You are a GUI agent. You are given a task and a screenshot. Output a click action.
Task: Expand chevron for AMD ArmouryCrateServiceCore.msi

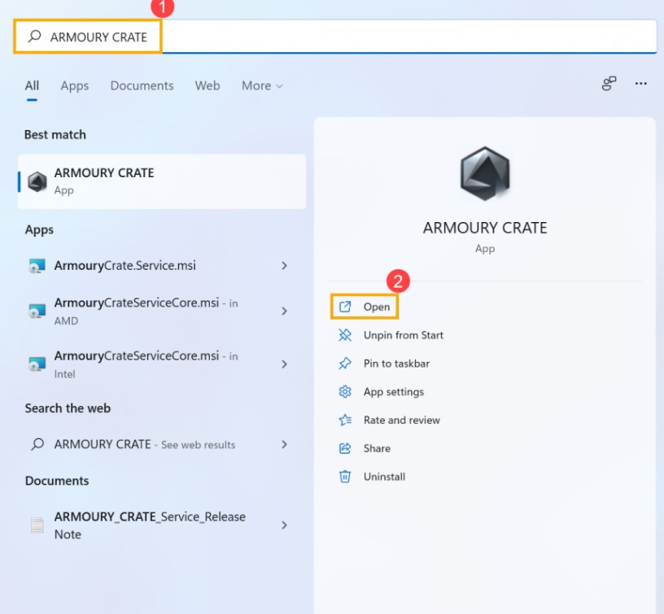pos(284,311)
